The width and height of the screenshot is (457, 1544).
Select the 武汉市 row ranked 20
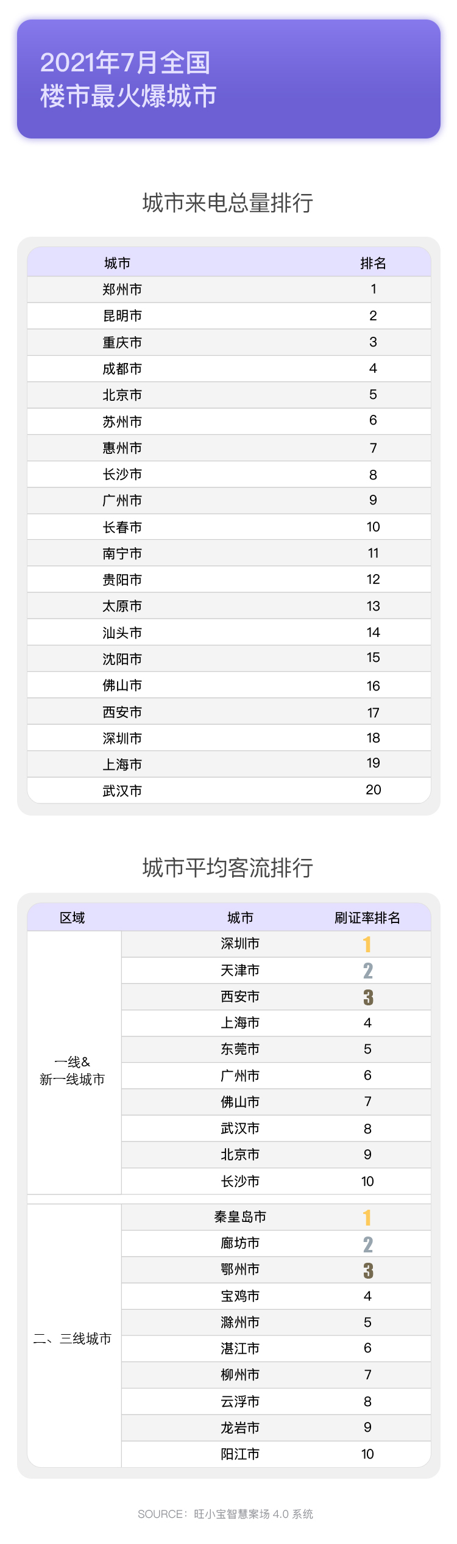pos(229,791)
